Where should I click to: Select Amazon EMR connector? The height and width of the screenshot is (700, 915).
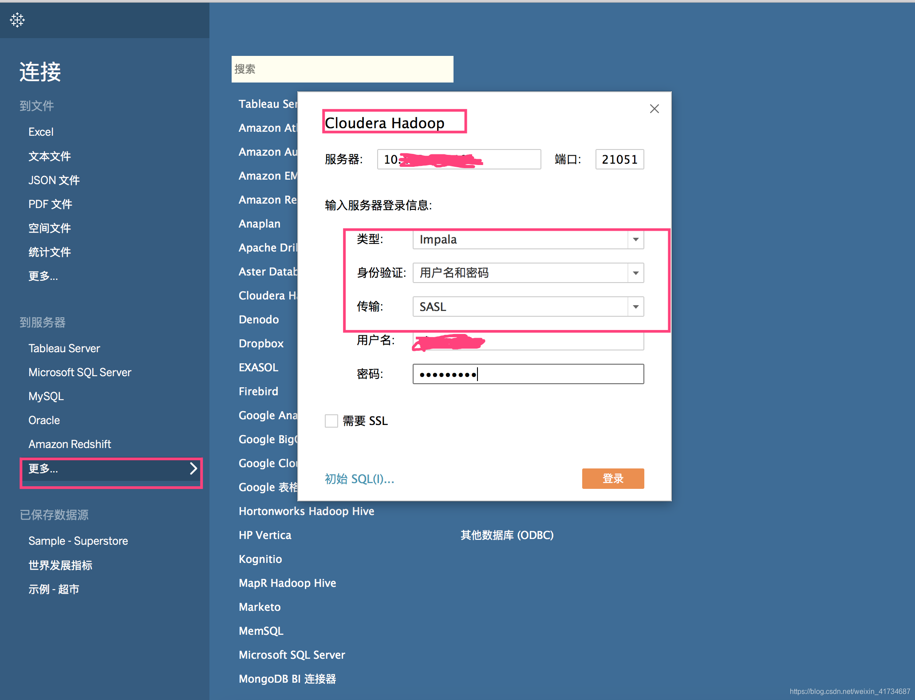(x=268, y=176)
